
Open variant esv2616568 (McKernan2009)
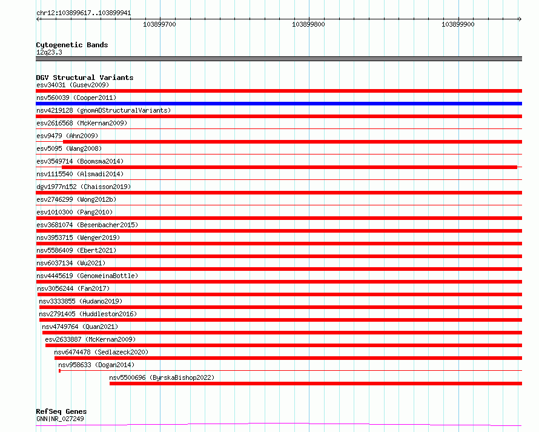82,123
